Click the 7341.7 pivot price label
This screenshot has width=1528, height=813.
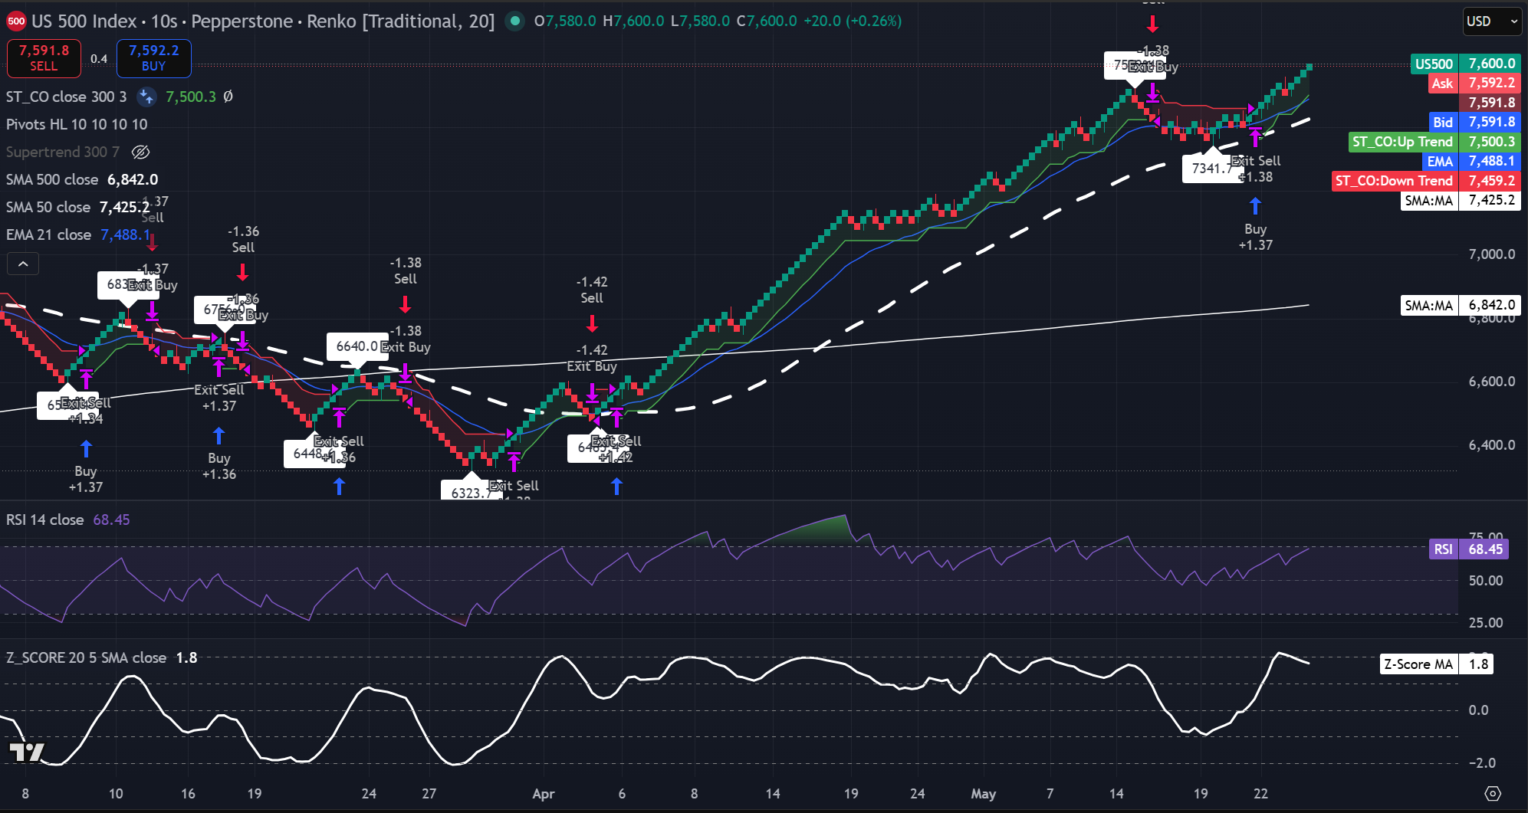coord(1211,168)
